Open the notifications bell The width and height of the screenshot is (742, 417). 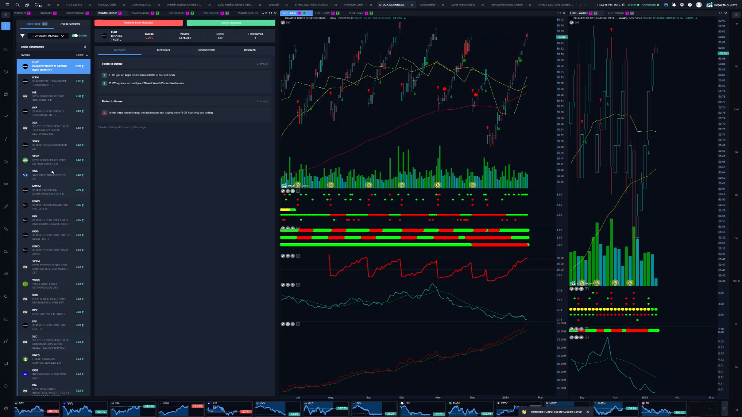[674, 5]
